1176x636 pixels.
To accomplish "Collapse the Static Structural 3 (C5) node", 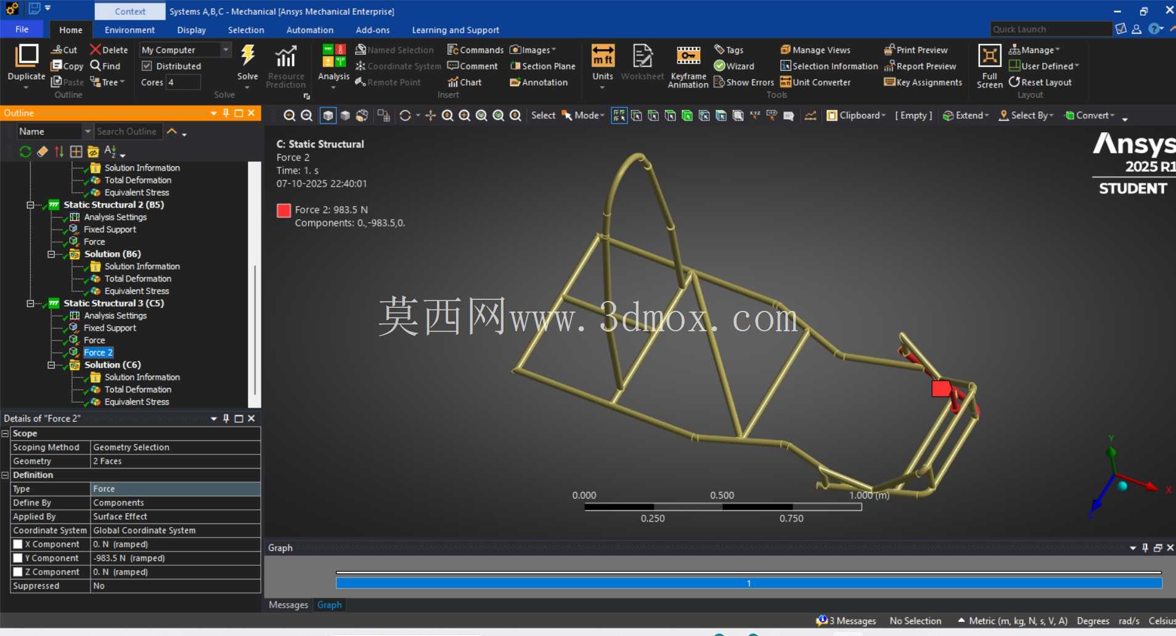I will tap(30, 304).
